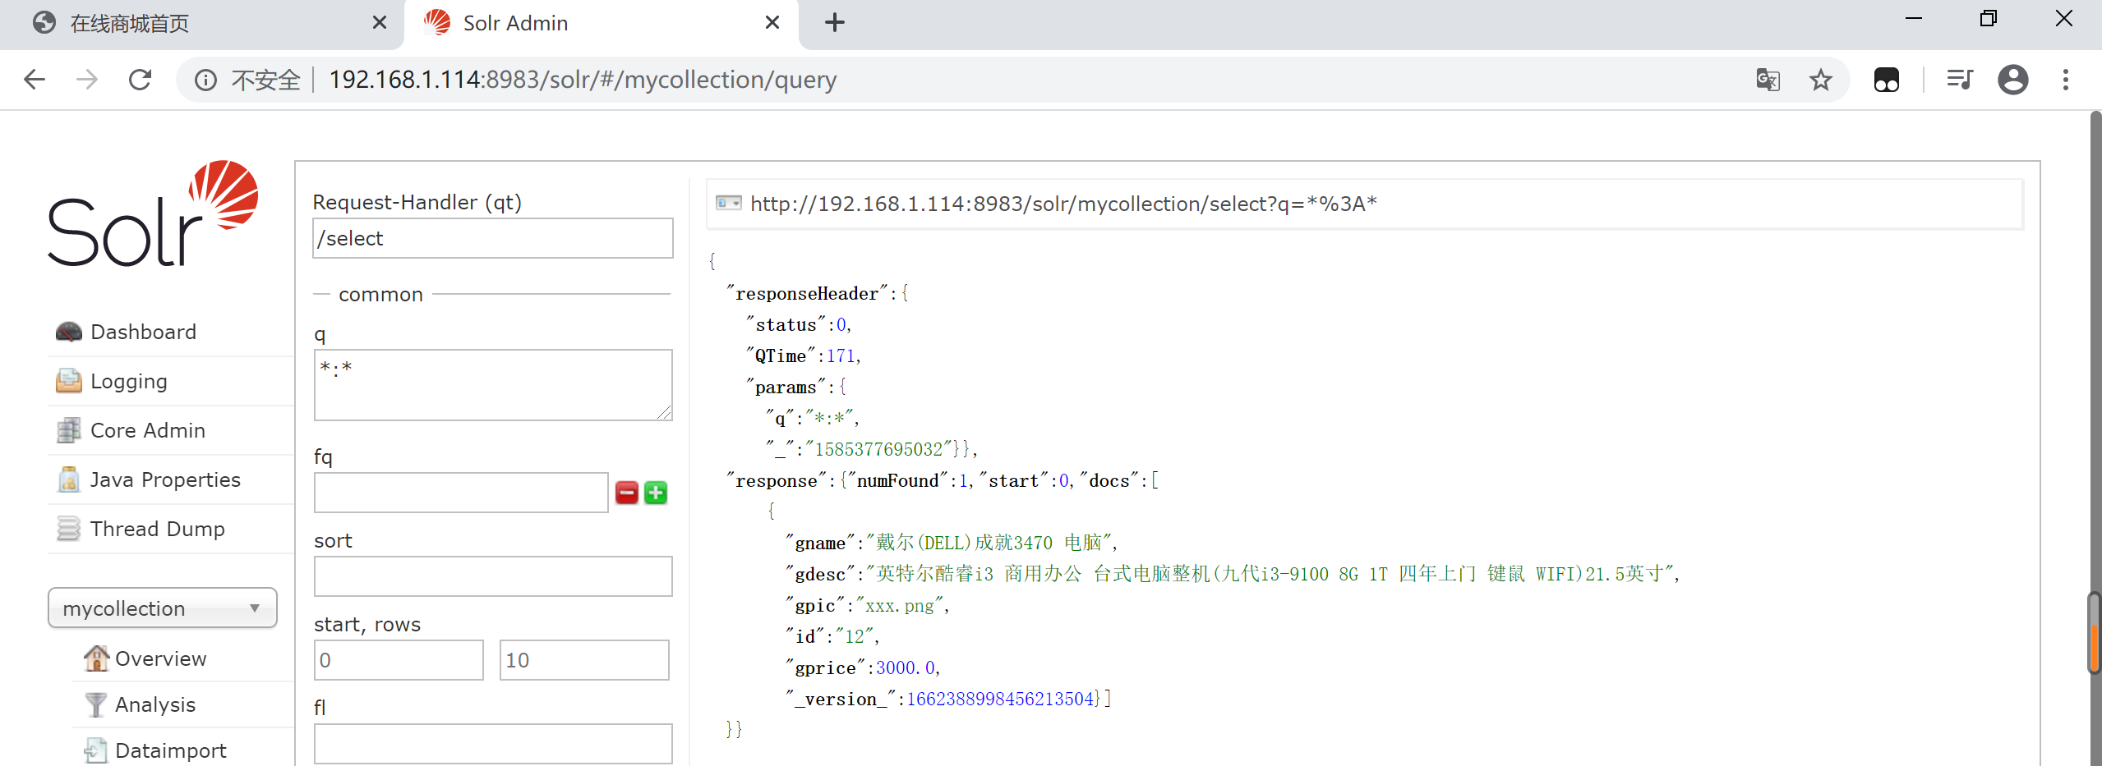Image resolution: width=2102 pixels, height=766 pixels.
Task: Click the gprice value 3000.0
Action: [x=906, y=667]
